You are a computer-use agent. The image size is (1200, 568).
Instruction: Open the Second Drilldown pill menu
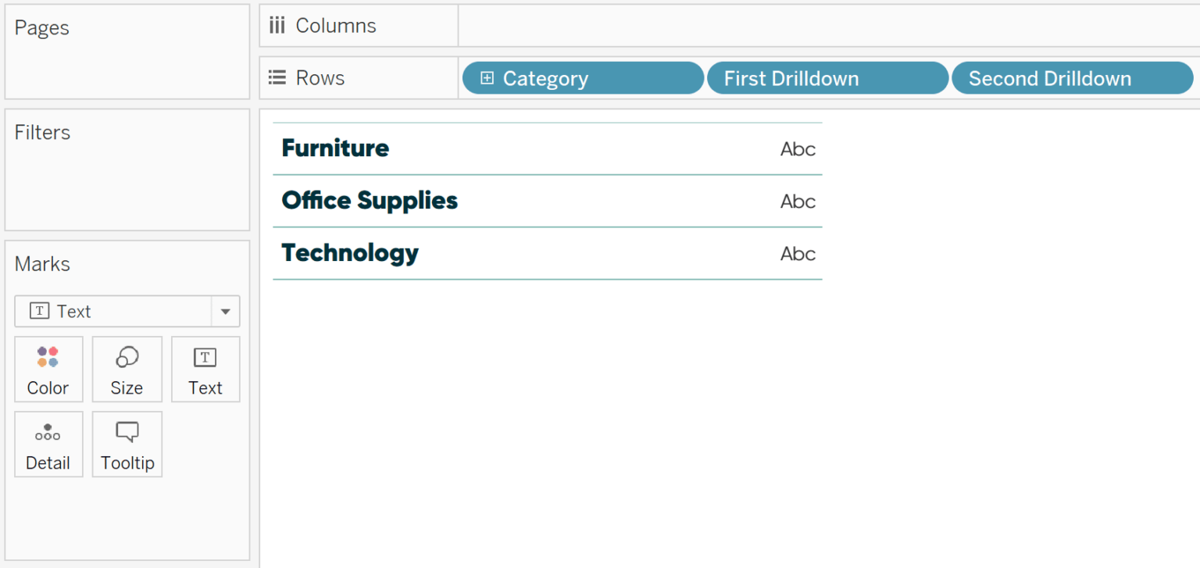click(x=1072, y=77)
